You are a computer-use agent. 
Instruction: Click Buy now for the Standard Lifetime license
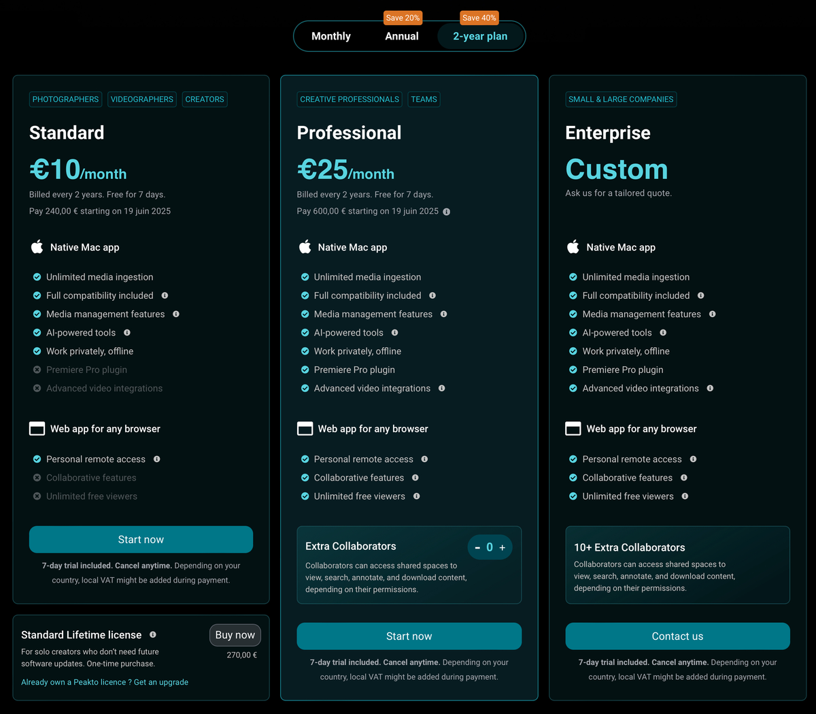[x=235, y=634]
